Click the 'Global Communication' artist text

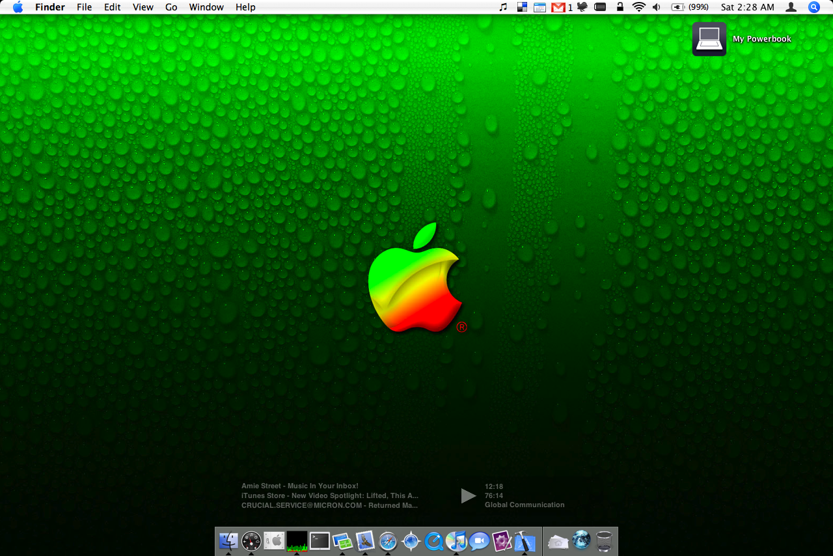coord(525,505)
